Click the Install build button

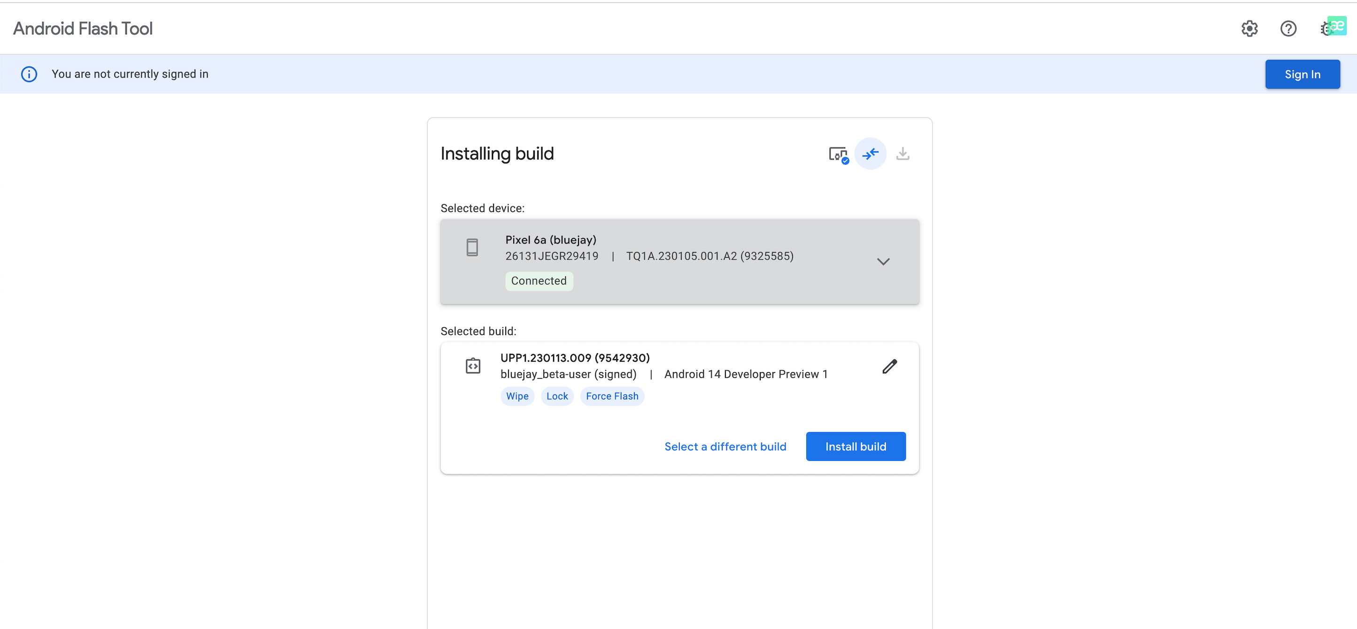point(856,447)
